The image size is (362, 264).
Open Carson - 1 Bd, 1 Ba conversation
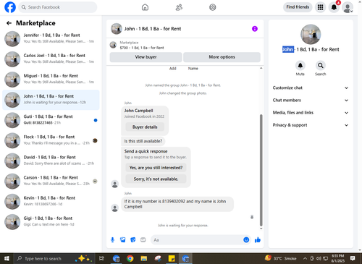tap(51, 181)
